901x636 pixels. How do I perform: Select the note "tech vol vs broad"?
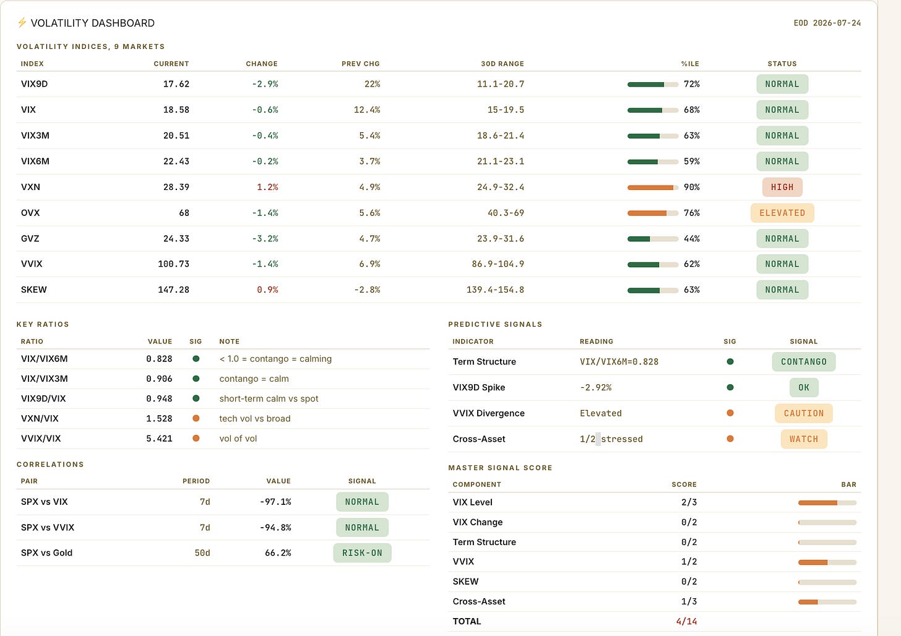pos(255,419)
